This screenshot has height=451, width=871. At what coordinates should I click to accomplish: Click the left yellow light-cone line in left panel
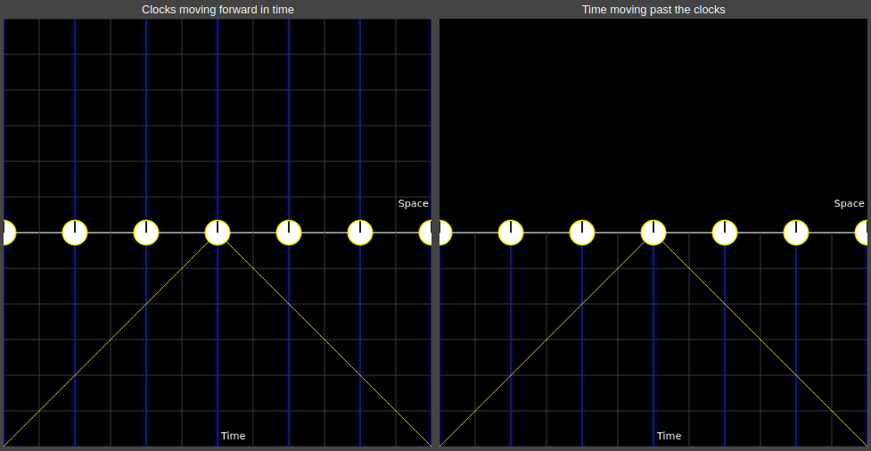[111, 340]
